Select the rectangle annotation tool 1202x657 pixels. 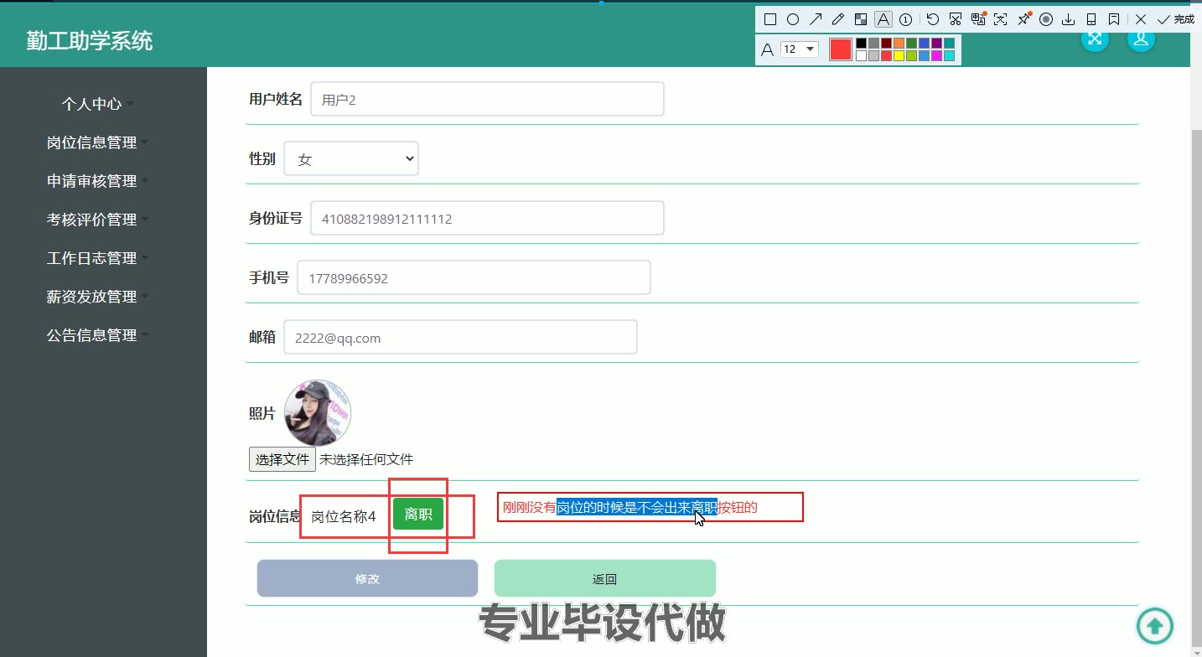point(770,19)
